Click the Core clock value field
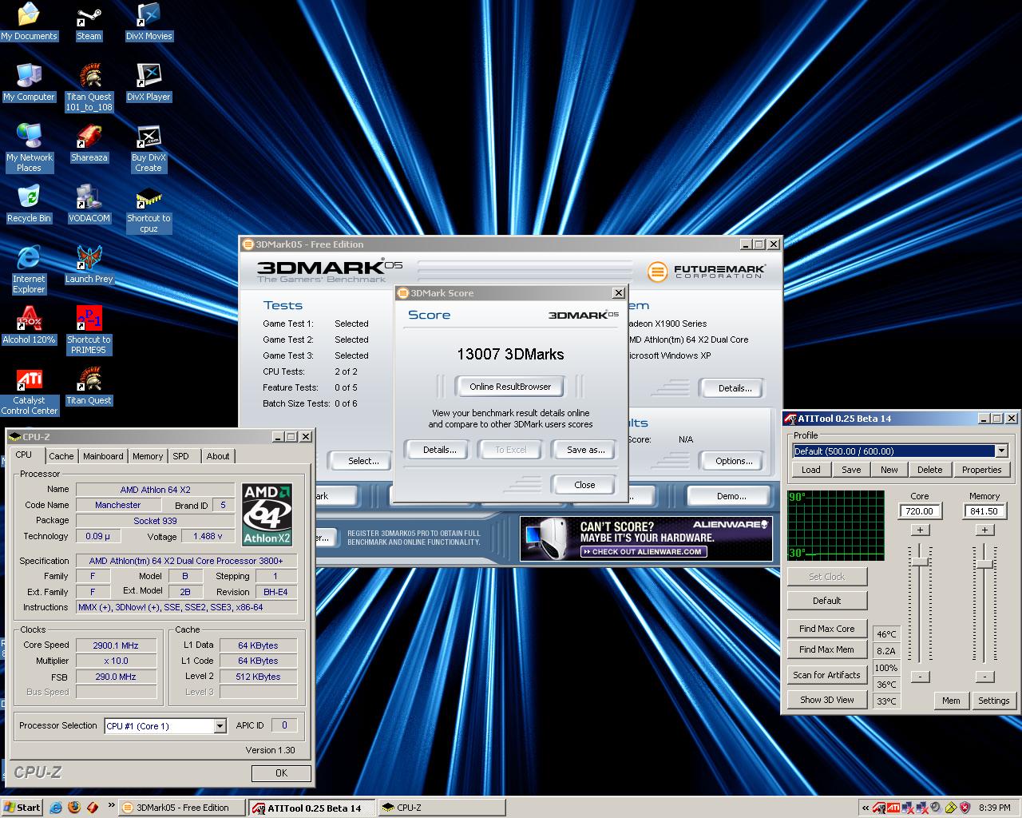The height and width of the screenshot is (818, 1022). pyautogui.click(x=920, y=511)
